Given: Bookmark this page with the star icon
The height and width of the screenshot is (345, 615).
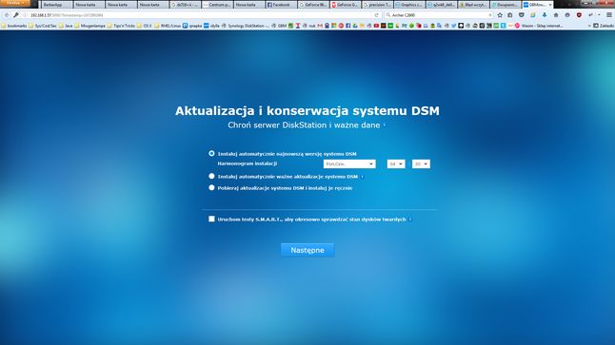Looking at the screenshot, I should pyautogui.click(x=500, y=15).
